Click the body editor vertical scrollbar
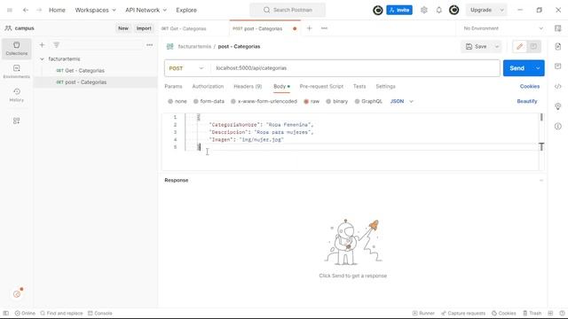This screenshot has height=319, width=568. pos(541,117)
